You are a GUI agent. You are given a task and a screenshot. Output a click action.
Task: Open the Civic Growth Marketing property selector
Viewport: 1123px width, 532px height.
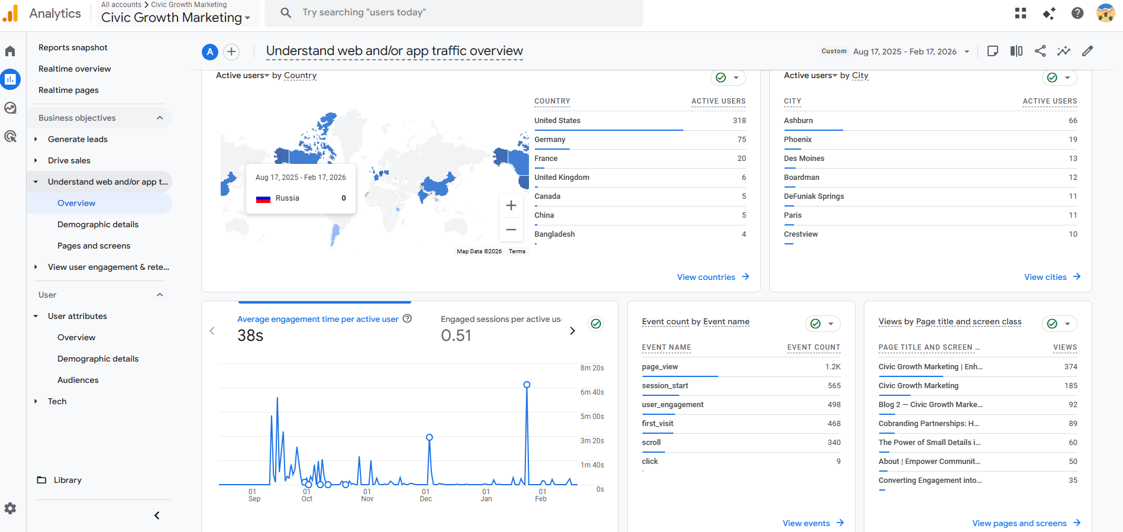(x=176, y=18)
